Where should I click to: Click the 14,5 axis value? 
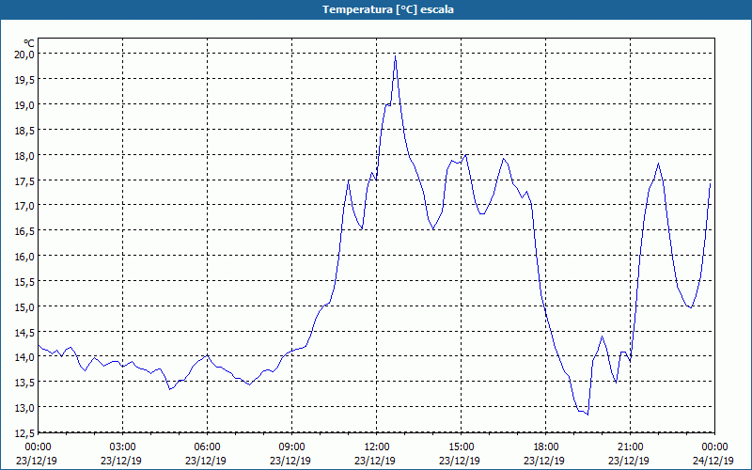coord(24,332)
